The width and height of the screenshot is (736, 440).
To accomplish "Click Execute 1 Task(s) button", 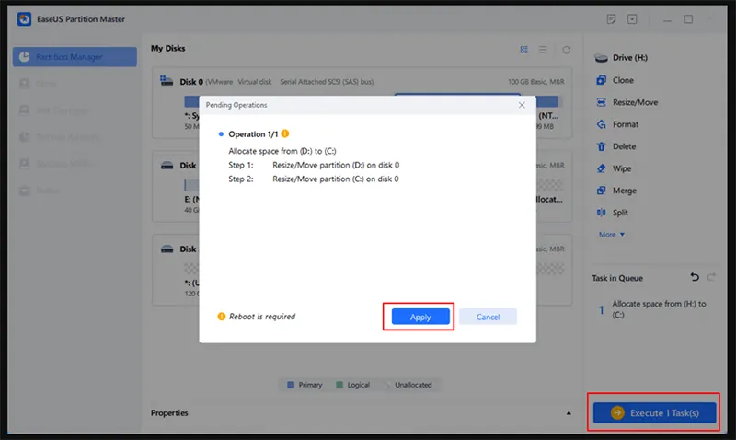I will tap(654, 412).
